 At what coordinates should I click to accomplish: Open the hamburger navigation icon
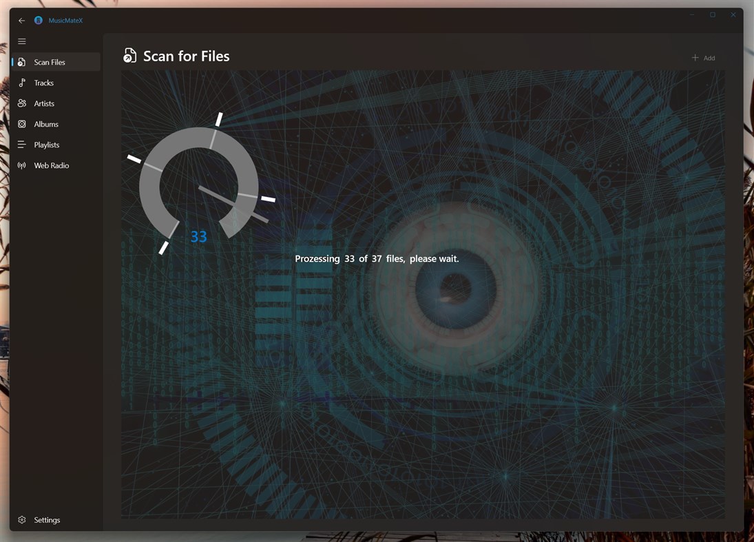pos(21,41)
